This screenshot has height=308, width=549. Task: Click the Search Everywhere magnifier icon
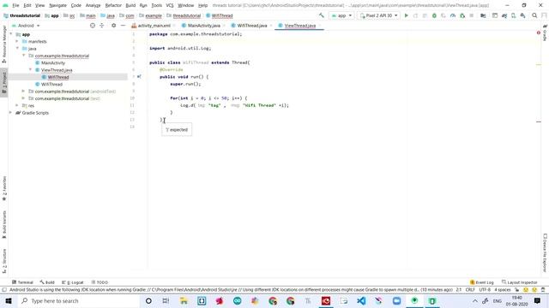(x=534, y=15)
